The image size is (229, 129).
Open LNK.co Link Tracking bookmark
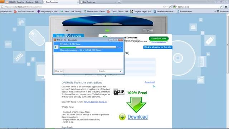[x=72, y=11]
